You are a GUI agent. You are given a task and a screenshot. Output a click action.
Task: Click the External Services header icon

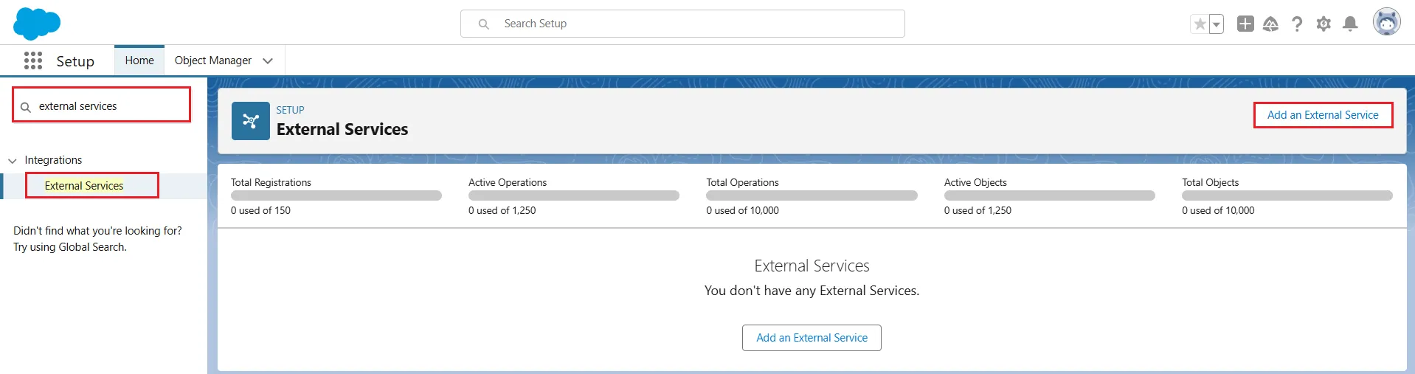(251, 121)
